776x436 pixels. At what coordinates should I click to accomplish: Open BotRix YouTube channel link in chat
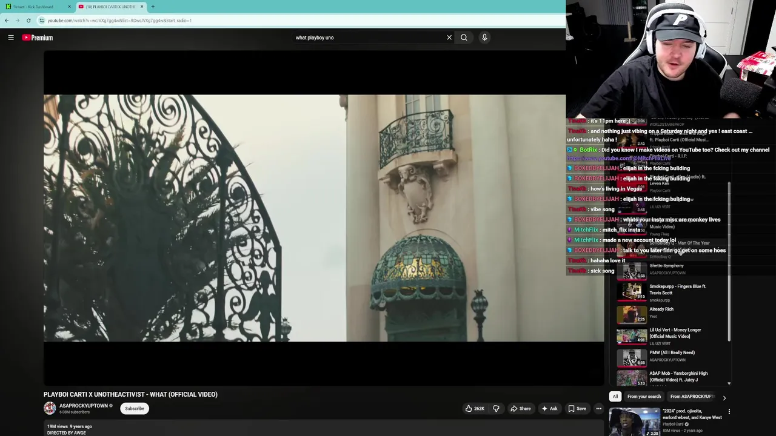click(x=618, y=159)
